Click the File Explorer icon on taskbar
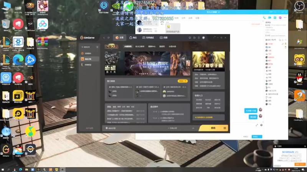 pos(26,170)
